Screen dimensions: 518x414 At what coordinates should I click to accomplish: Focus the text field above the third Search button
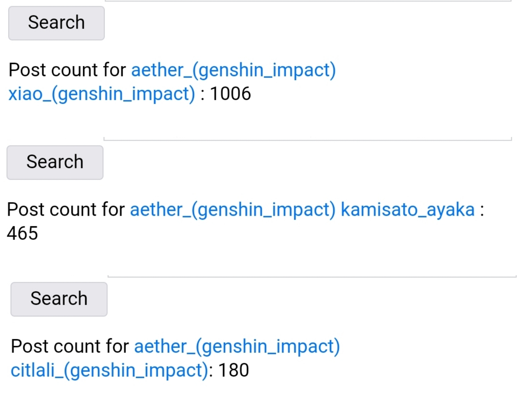312,274
